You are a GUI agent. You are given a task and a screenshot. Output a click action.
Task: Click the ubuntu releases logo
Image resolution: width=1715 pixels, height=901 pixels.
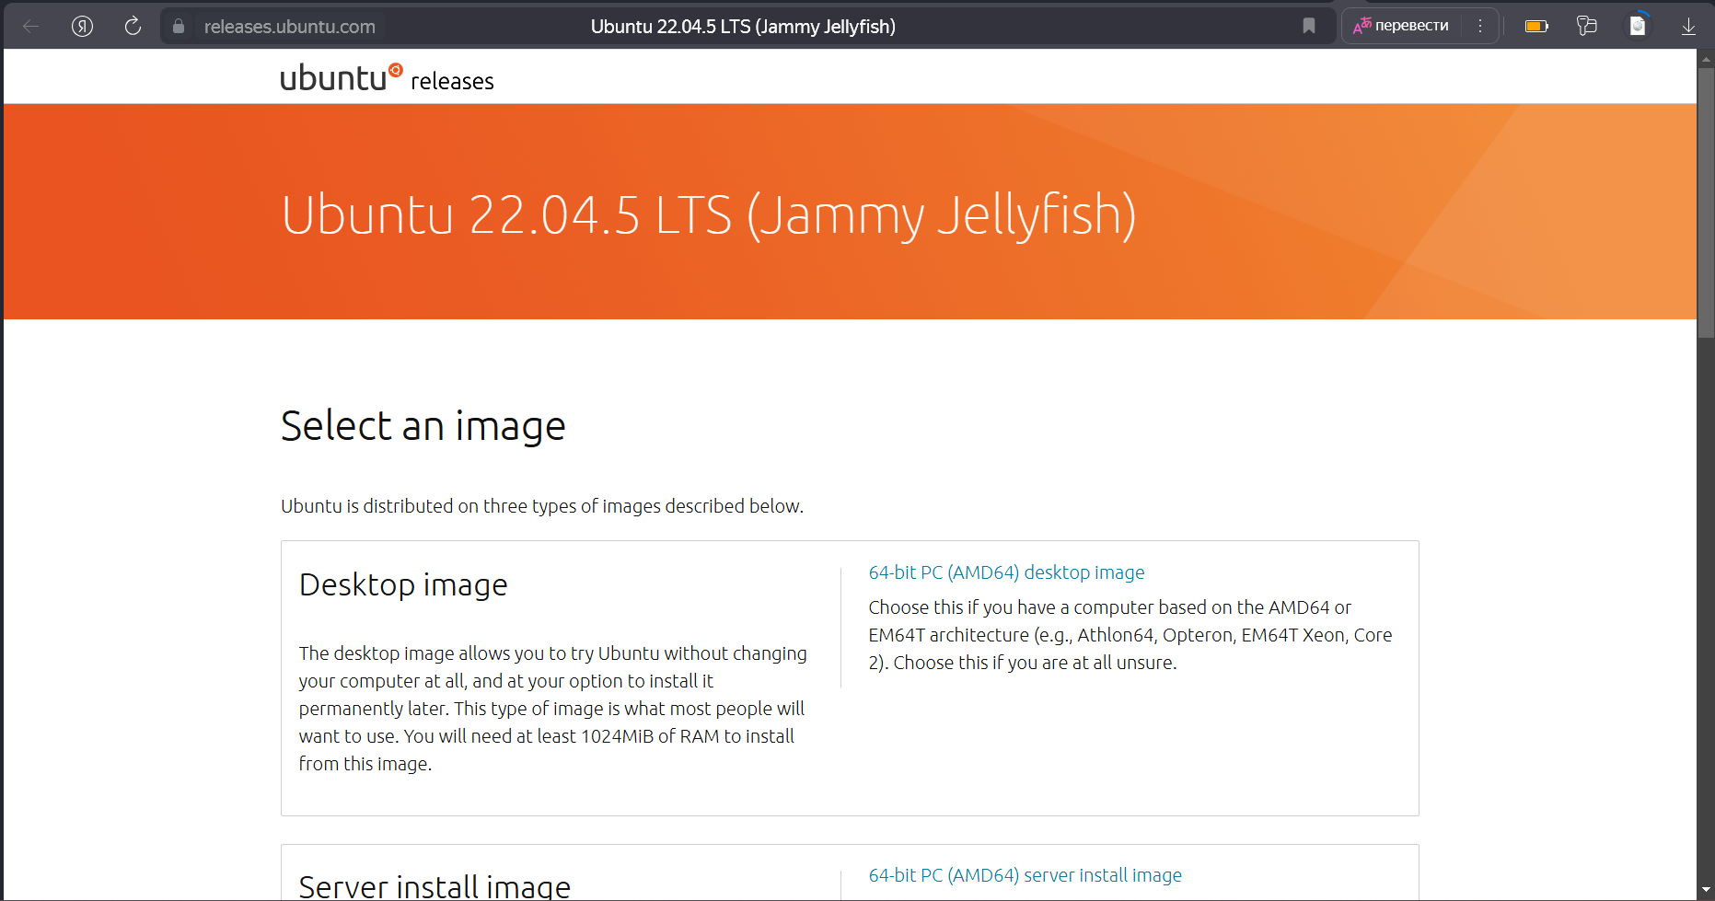click(x=387, y=78)
